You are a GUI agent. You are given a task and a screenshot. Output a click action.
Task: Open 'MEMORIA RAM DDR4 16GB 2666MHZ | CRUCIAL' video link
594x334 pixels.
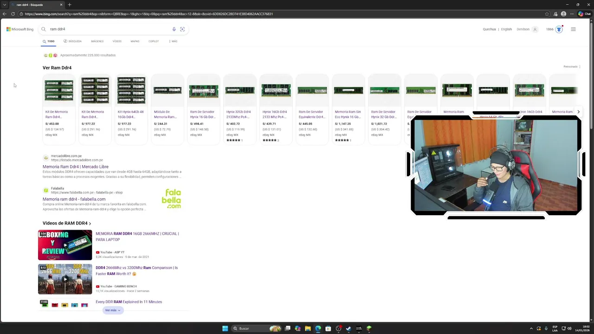[137, 237]
